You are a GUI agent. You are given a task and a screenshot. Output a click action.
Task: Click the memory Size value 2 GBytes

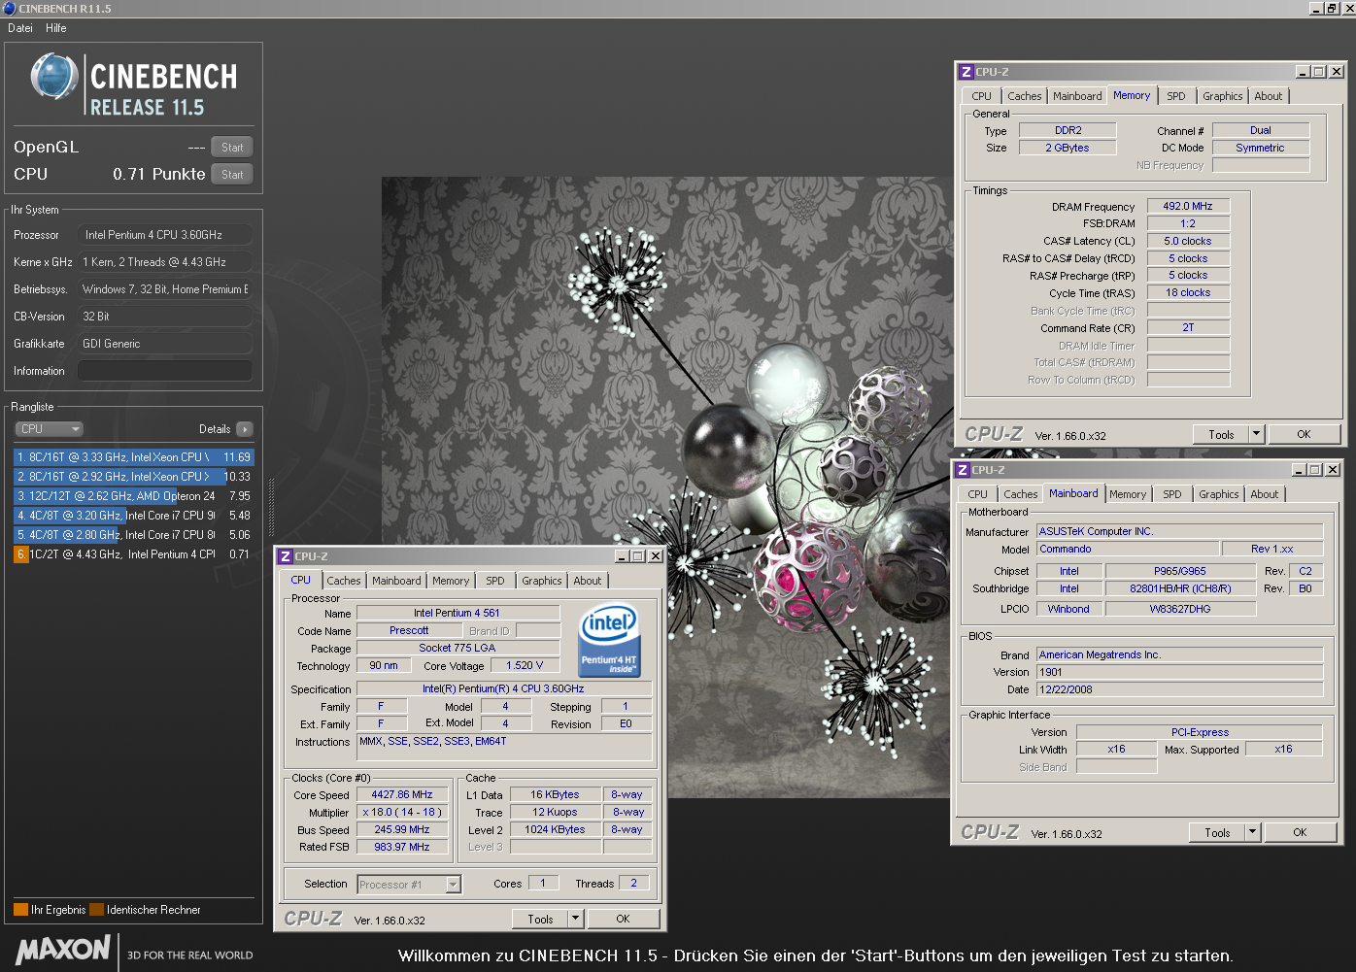(x=1068, y=148)
